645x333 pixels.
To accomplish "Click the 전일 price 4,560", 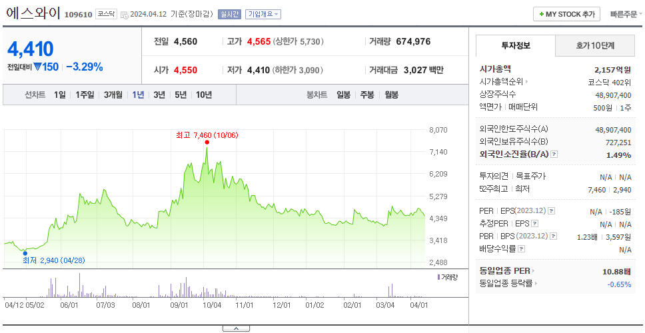I will [185, 41].
